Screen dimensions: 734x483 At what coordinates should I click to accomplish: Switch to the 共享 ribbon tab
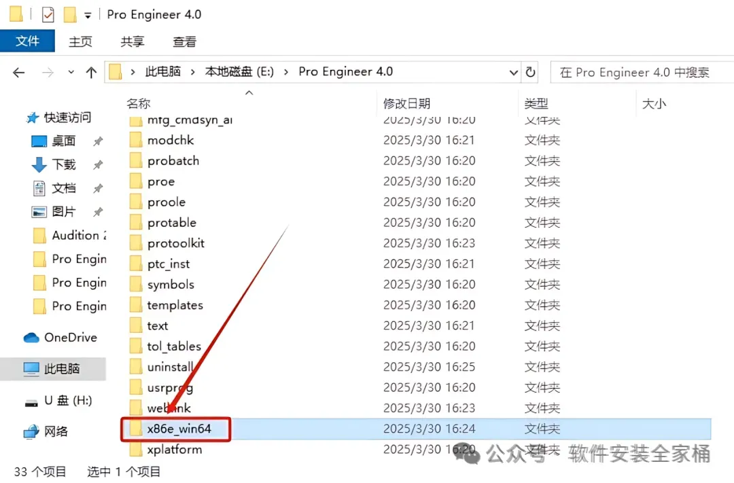[133, 41]
